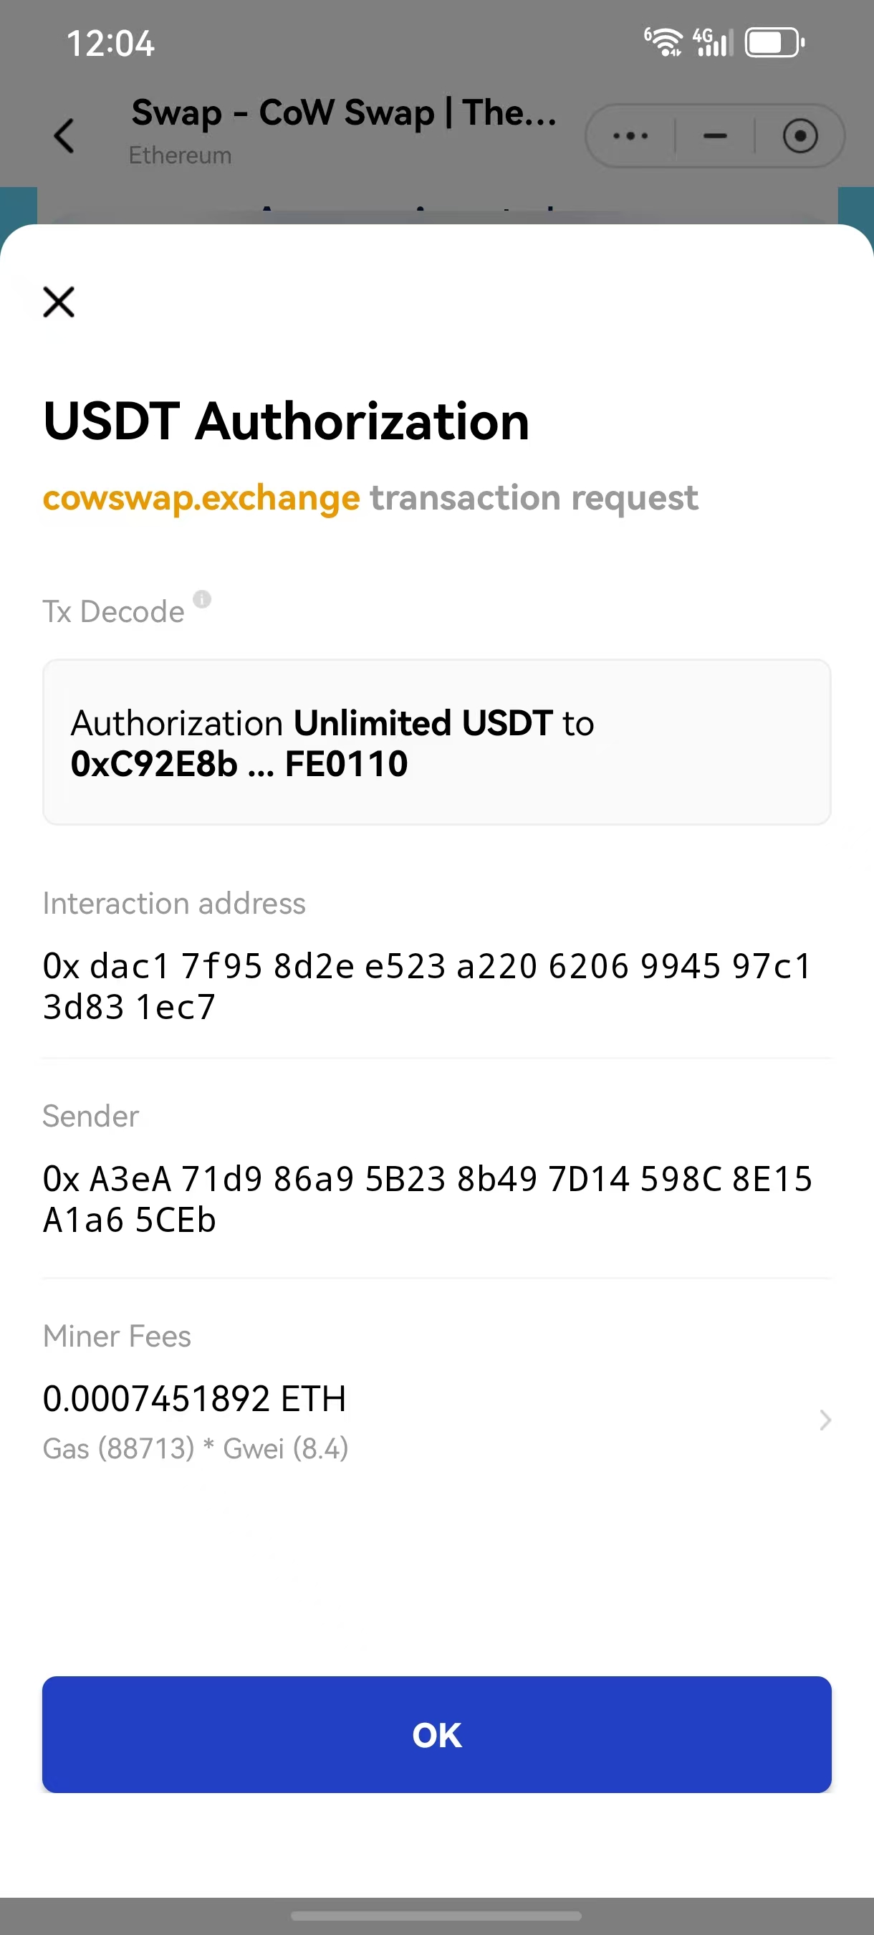Confirm authorization with OK button
The image size is (874, 1935).
pos(437,1734)
